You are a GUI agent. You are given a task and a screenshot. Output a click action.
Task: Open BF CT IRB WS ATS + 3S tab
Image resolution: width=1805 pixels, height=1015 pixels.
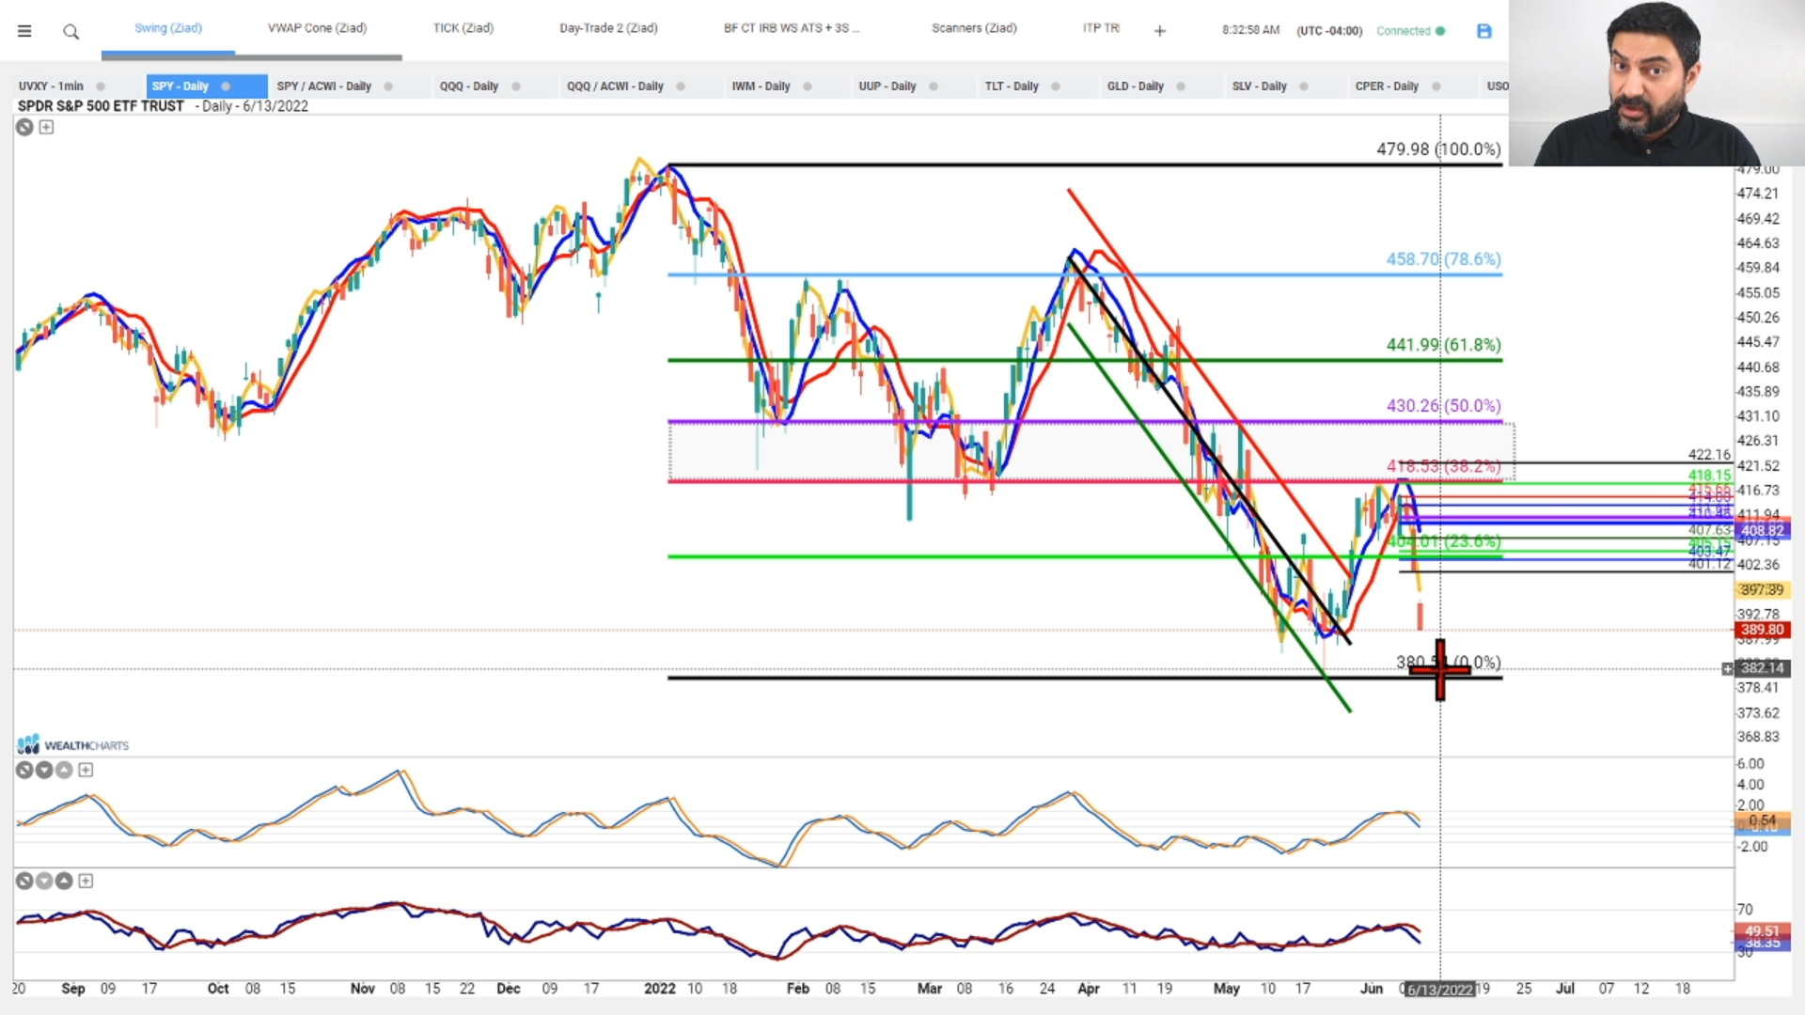(792, 28)
